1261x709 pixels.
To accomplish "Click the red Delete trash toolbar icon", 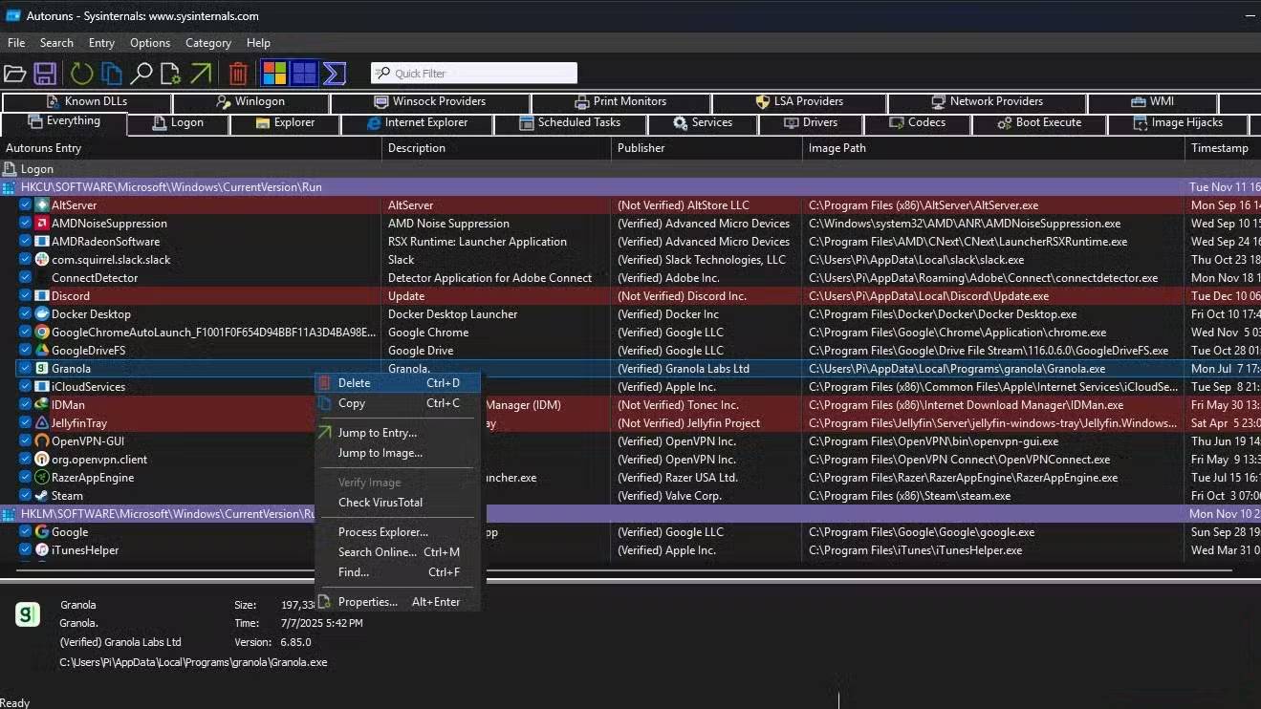I will pos(238,74).
